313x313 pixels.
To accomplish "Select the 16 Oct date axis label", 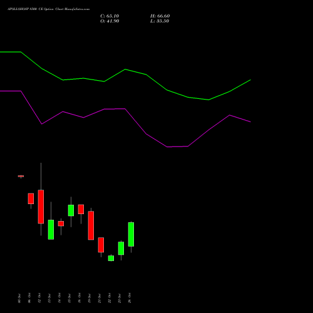I will point(80,298).
